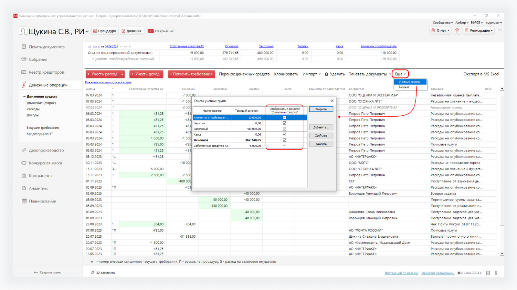This screenshot has height=290, width=517.
Task: Click the document icon in bottom status bar
Action: coord(488,273)
